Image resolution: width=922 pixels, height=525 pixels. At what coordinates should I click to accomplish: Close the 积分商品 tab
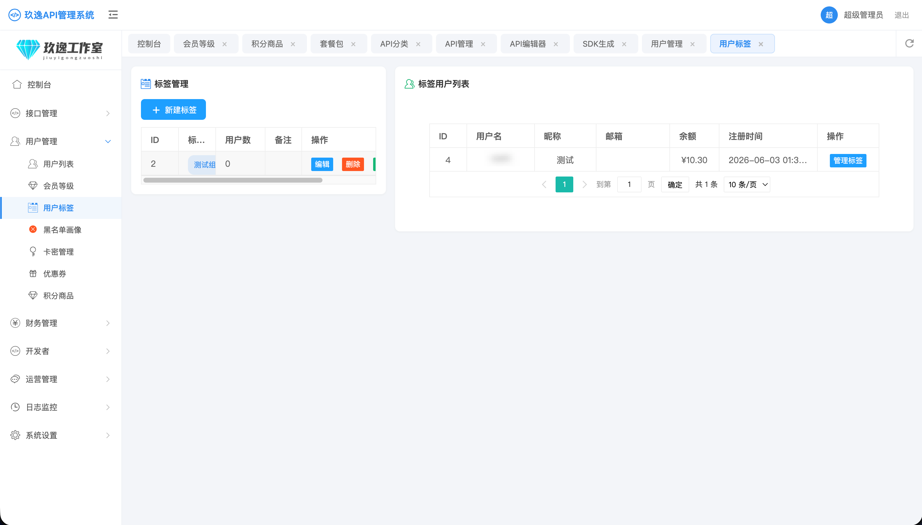pos(293,44)
